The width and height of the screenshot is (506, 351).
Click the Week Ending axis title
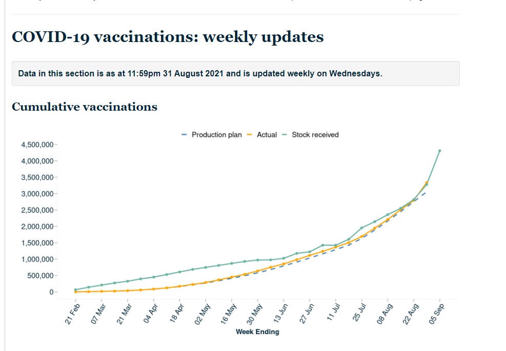[x=257, y=332]
